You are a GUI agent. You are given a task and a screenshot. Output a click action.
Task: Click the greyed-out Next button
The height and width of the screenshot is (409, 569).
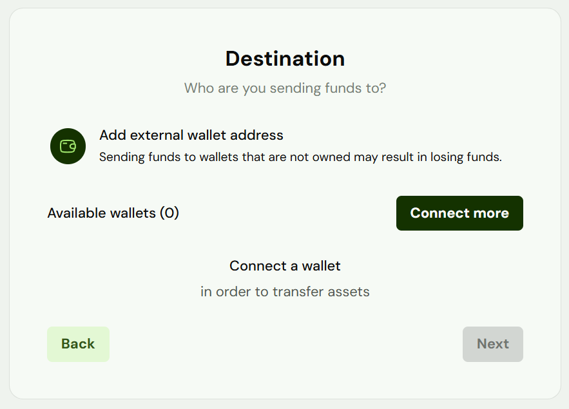point(492,344)
